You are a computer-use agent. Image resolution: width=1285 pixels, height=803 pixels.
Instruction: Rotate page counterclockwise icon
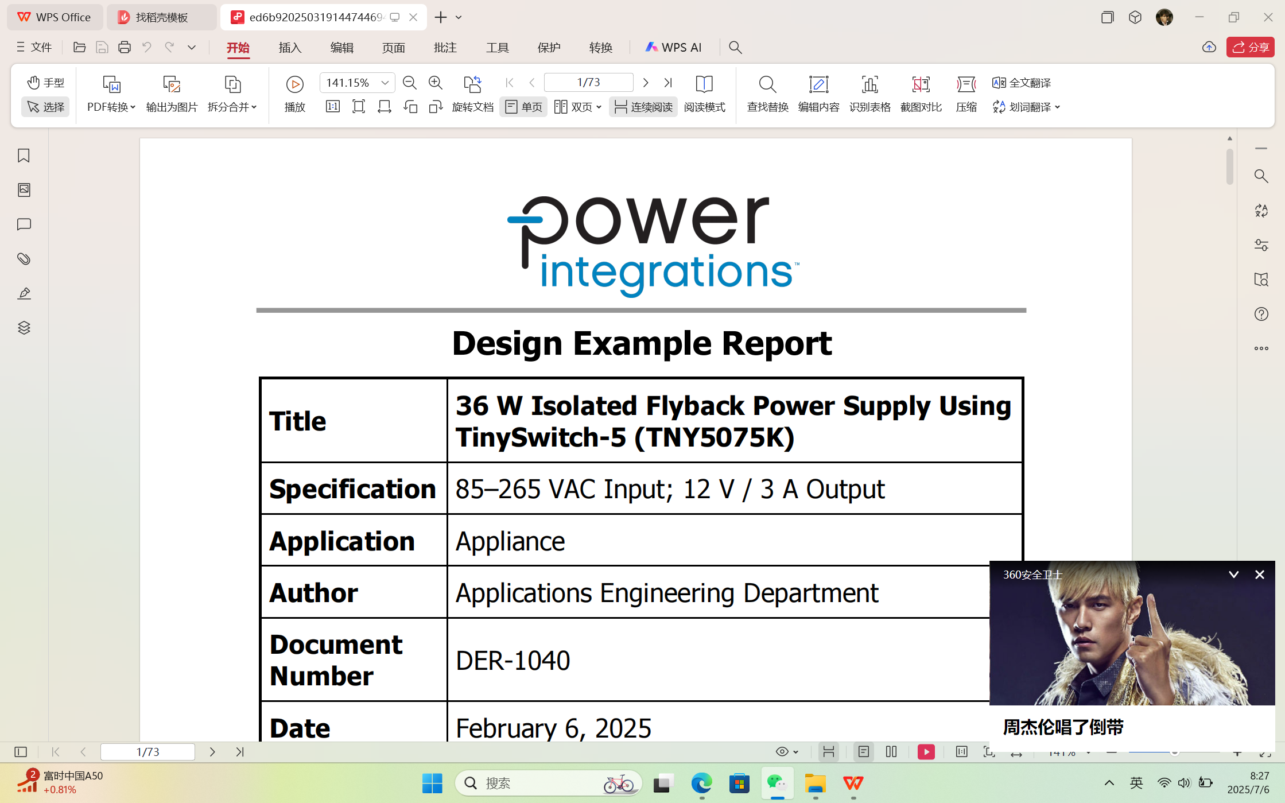pyautogui.click(x=410, y=107)
